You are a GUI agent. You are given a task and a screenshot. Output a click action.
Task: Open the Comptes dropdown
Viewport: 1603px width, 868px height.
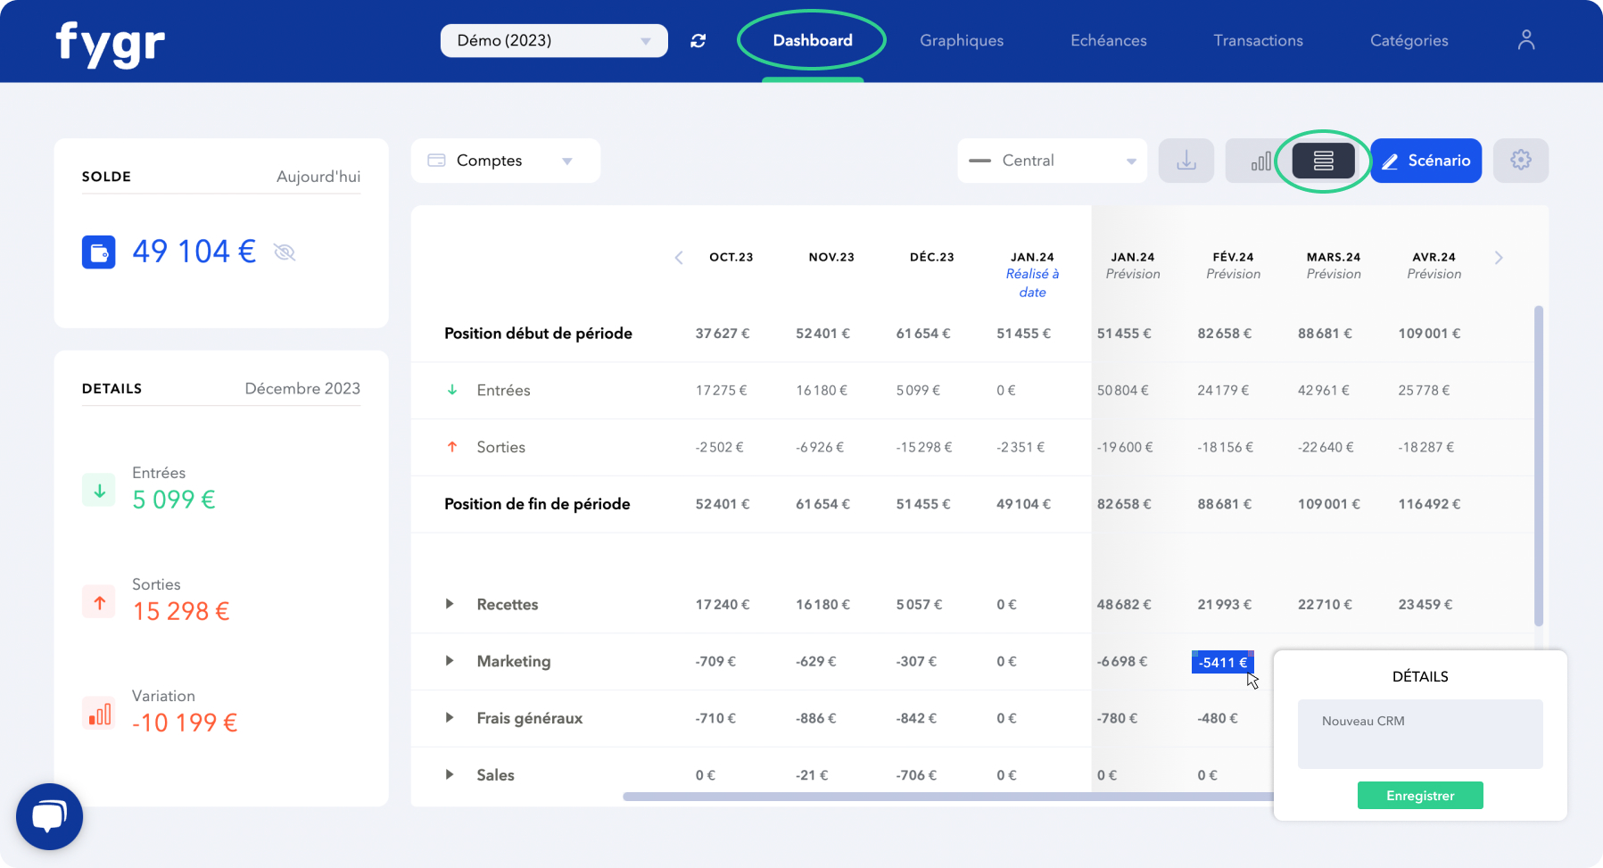(505, 161)
